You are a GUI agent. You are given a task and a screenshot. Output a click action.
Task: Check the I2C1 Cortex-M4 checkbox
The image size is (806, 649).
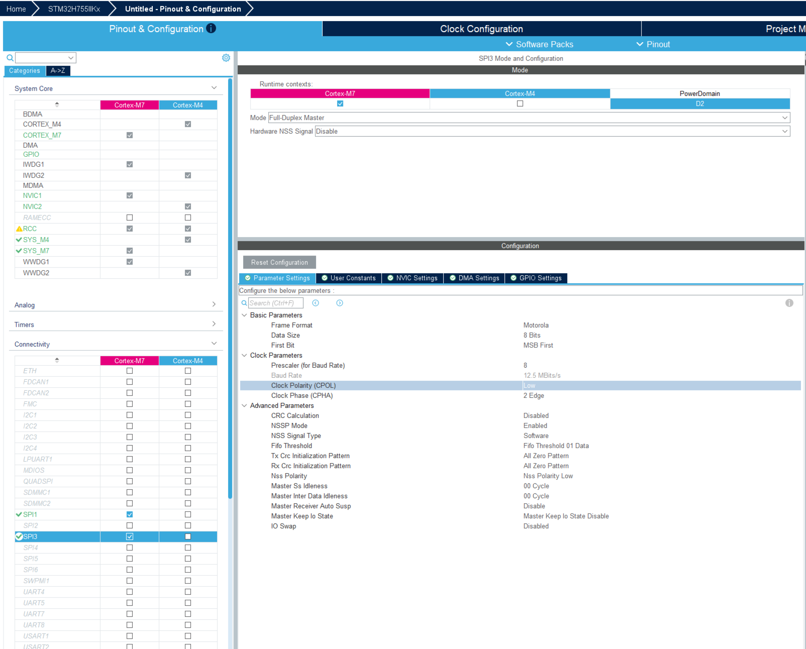[188, 415]
